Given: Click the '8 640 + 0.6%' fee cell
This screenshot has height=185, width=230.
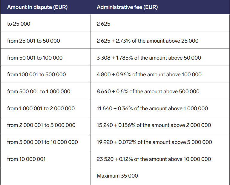Looking at the screenshot, I should pyautogui.click(x=160, y=91).
